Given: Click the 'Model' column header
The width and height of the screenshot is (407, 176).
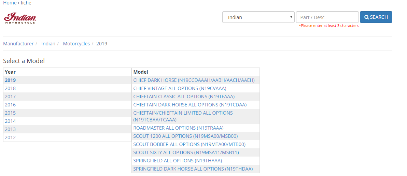Looking at the screenshot, I should click(141, 72).
